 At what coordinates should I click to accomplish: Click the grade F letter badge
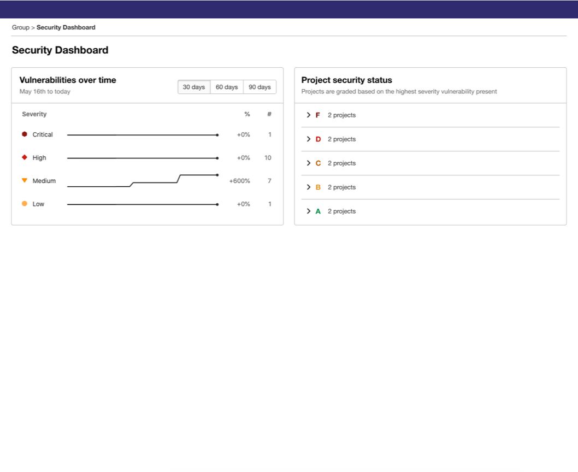[x=318, y=115]
